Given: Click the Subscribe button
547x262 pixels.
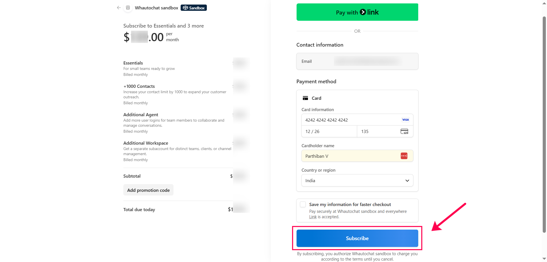Looking at the screenshot, I should (x=357, y=238).
